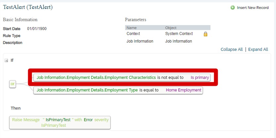
Task: Click the Object column header in Parameters
Action: (x=171, y=28)
